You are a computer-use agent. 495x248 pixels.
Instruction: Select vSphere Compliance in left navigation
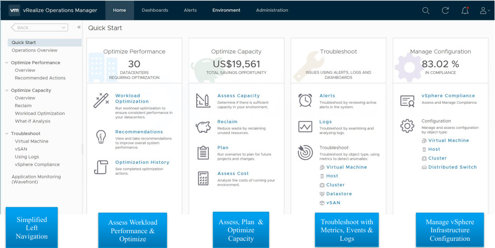click(x=37, y=165)
